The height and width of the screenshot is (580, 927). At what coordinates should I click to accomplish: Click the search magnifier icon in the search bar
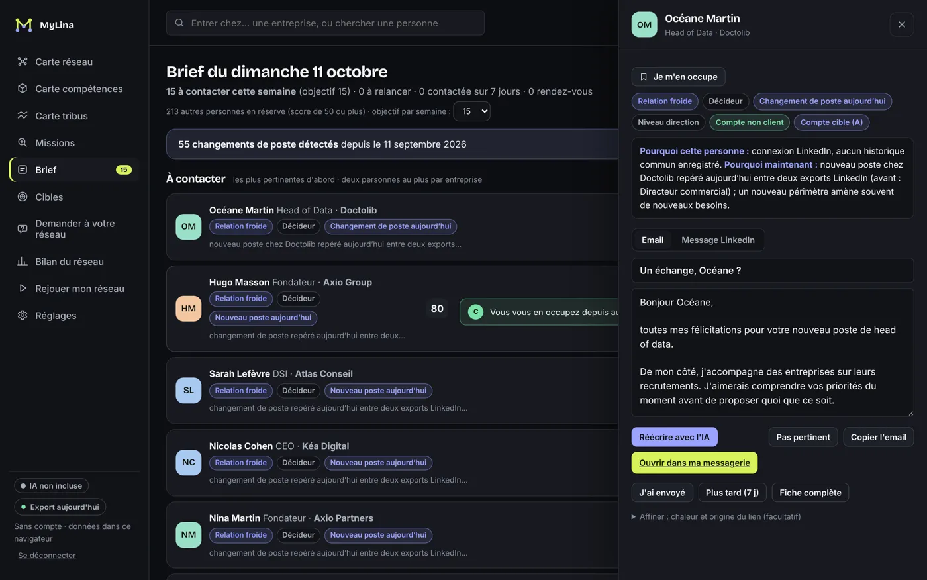click(179, 23)
